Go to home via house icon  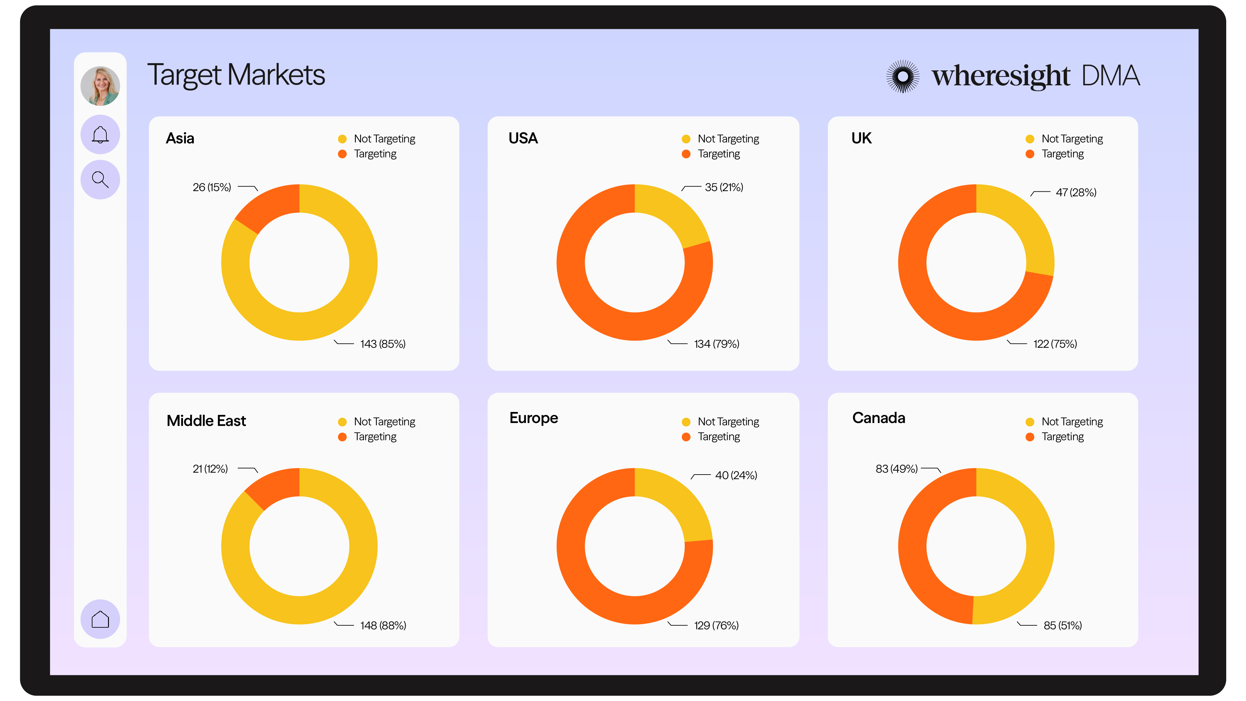[100, 619]
